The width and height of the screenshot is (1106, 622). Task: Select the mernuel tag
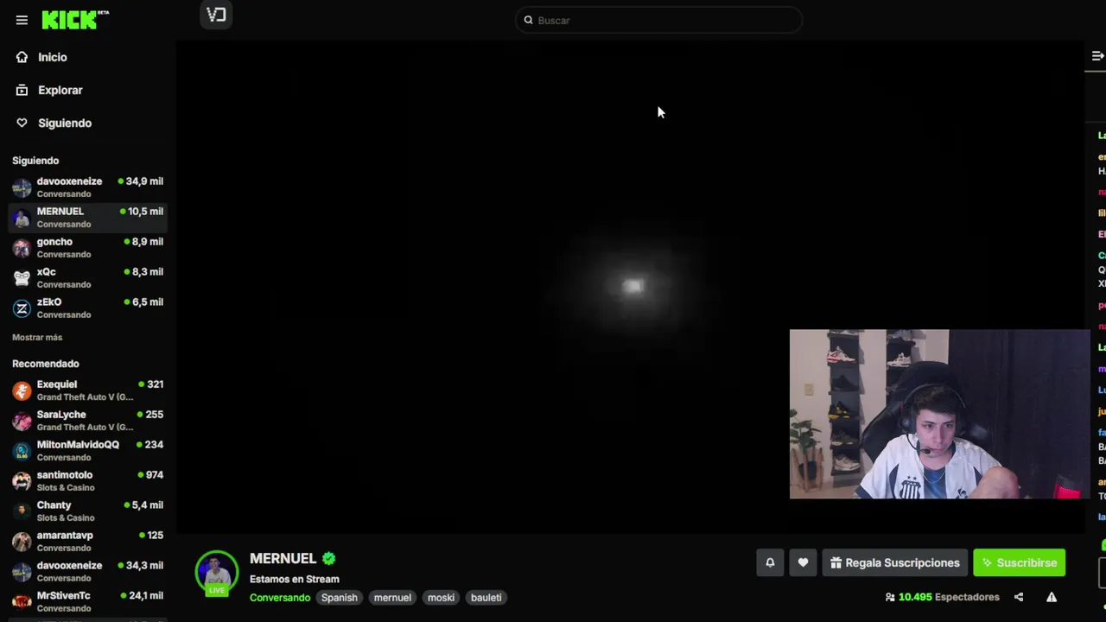(392, 598)
